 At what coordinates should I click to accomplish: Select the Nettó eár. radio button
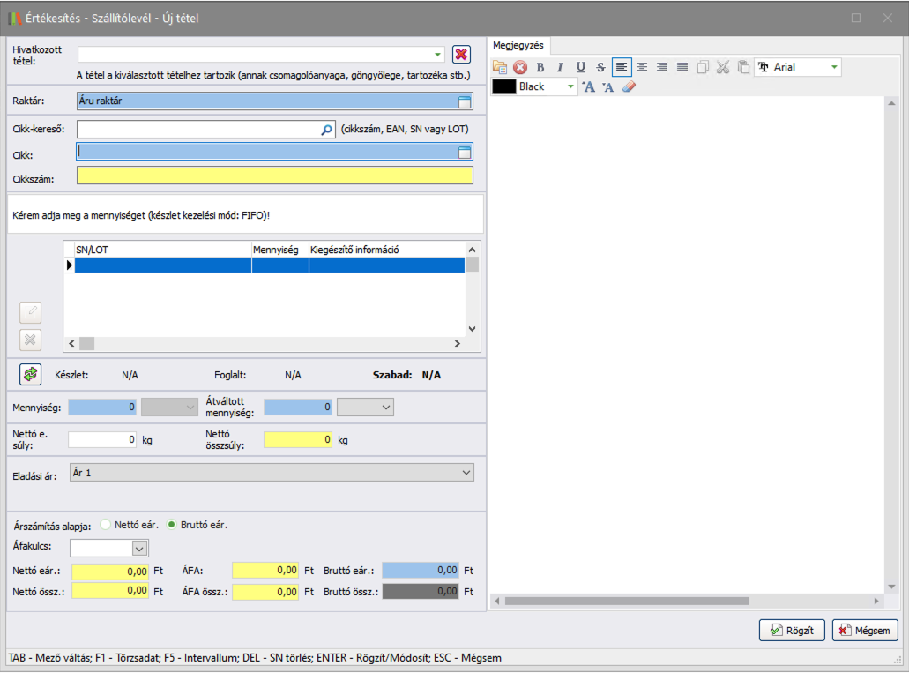click(106, 524)
